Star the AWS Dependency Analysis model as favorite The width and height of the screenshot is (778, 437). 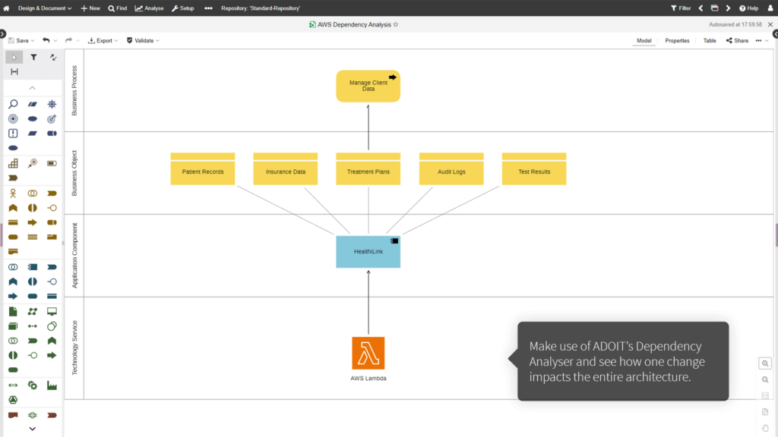(396, 24)
